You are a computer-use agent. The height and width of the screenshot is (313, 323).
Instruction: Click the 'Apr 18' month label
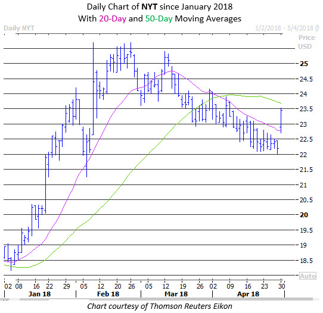coord(248,294)
